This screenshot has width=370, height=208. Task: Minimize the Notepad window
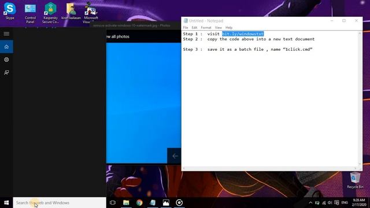click(x=332, y=21)
